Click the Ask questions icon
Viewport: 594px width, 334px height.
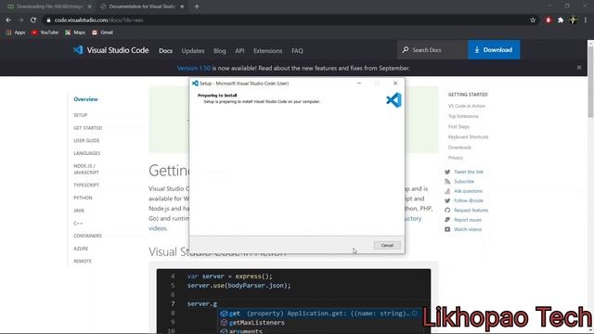pyautogui.click(x=447, y=191)
